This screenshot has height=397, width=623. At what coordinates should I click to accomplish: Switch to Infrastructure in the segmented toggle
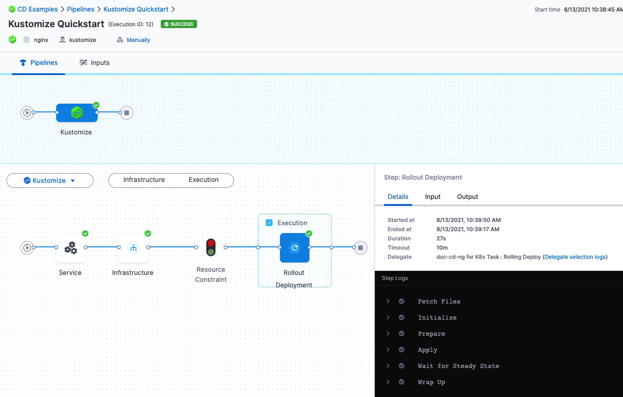click(x=144, y=180)
